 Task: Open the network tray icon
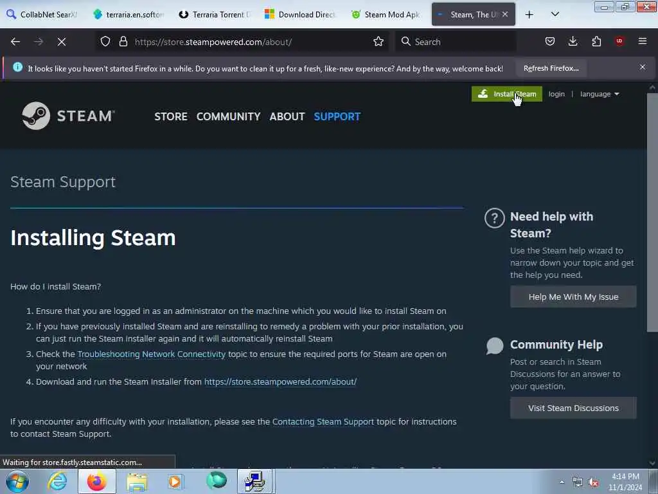pyautogui.click(x=578, y=482)
